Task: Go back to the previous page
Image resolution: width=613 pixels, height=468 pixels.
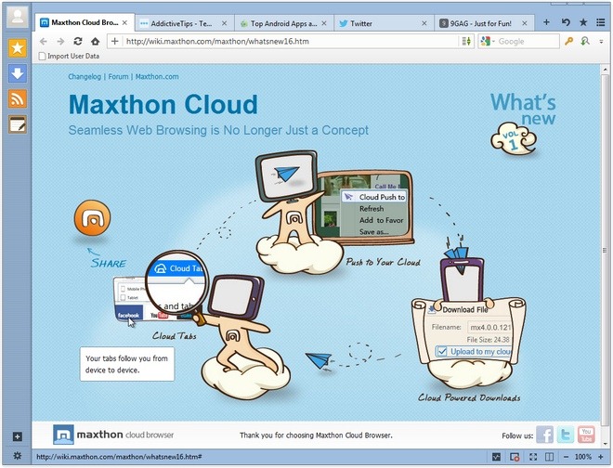Action: [x=44, y=41]
